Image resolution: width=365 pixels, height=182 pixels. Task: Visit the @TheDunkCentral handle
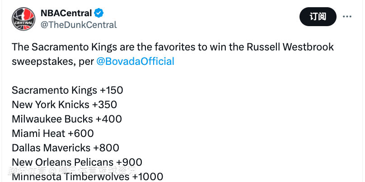pos(79,25)
